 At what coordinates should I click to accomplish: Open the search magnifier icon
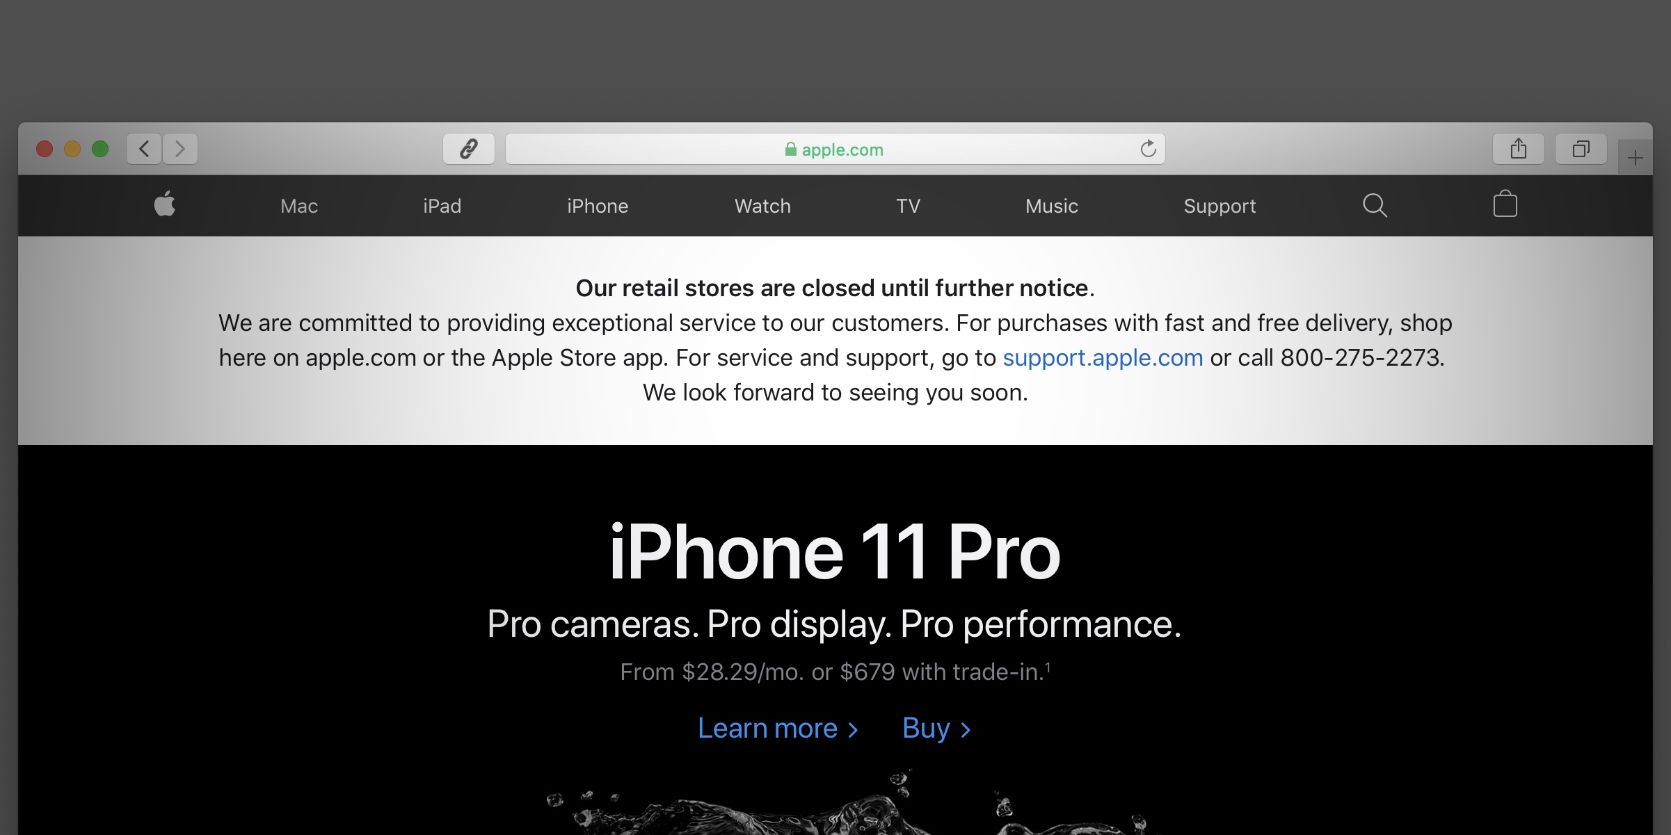pos(1375,205)
